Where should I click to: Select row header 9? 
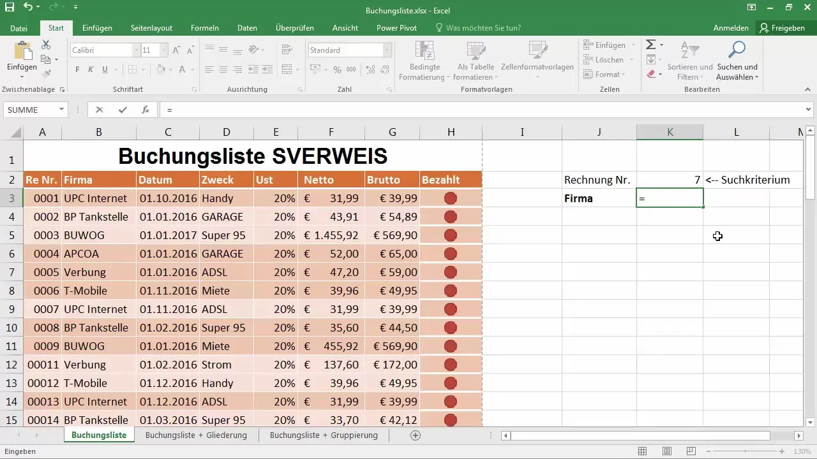tap(11, 309)
